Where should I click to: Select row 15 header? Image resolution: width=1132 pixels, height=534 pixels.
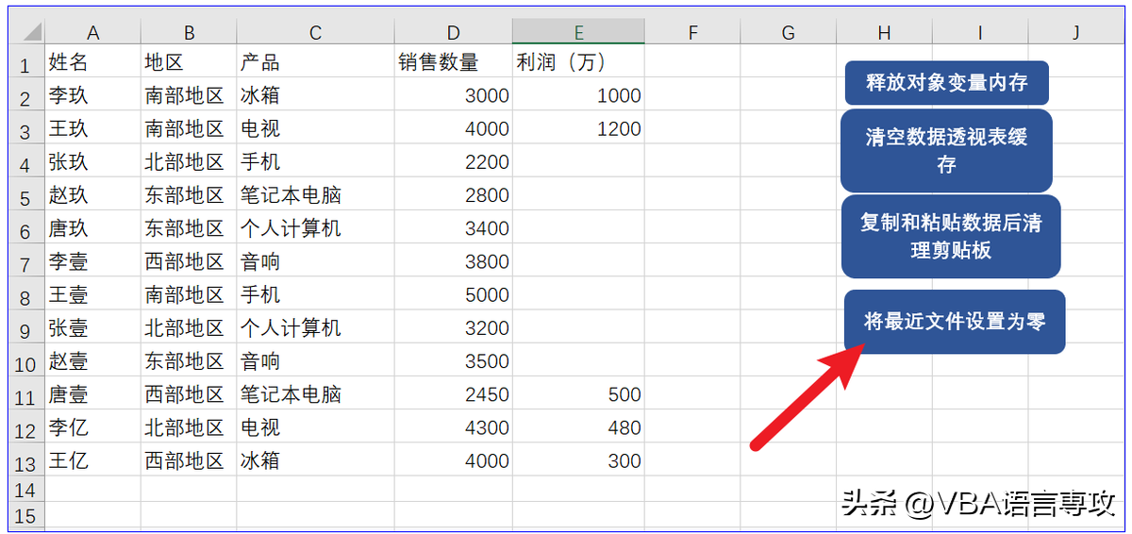pos(25,516)
